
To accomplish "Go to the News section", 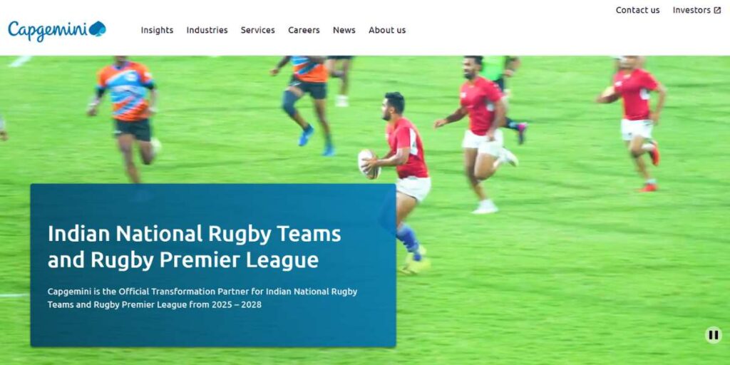I will point(344,30).
